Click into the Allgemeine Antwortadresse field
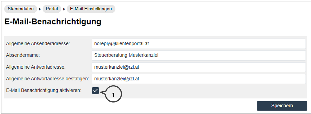 [198, 67]
